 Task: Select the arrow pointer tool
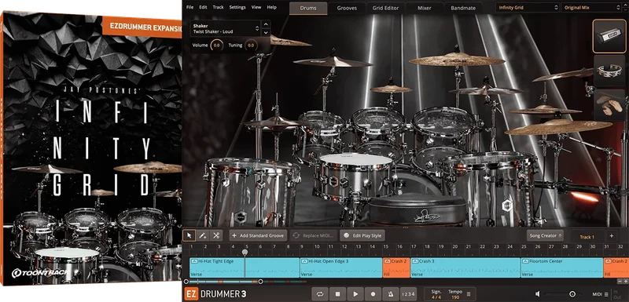[189, 235]
